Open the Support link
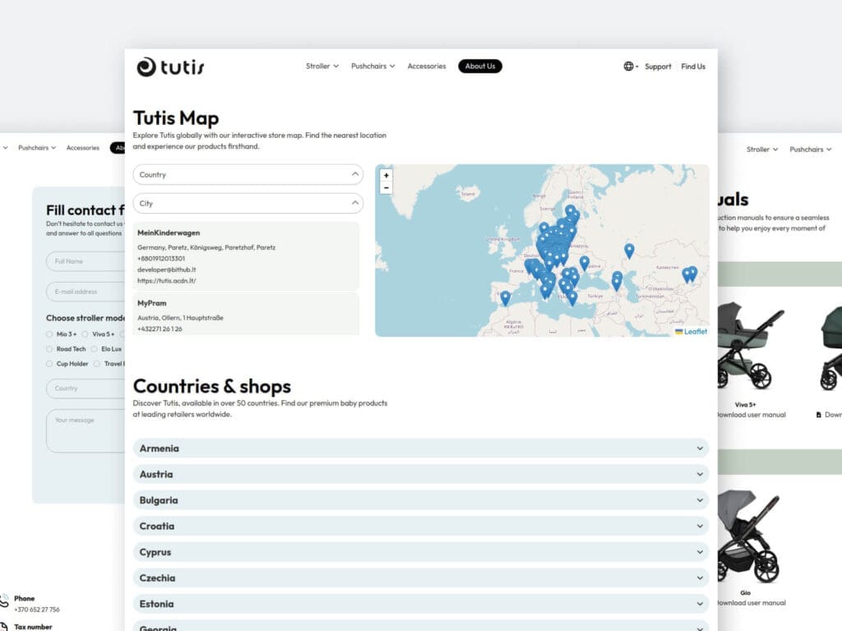 [x=658, y=67]
